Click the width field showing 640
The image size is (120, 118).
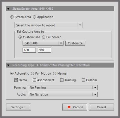[29, 50]
